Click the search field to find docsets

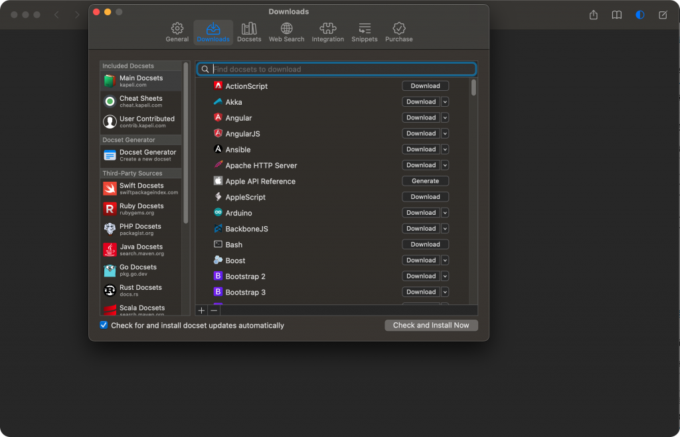coord(336,68)
